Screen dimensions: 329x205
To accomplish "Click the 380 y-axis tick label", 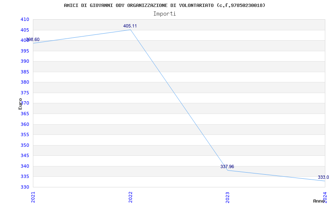I will 25,82.
